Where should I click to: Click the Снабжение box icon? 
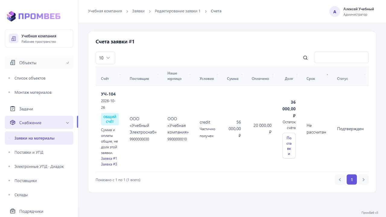click(13, 123)
